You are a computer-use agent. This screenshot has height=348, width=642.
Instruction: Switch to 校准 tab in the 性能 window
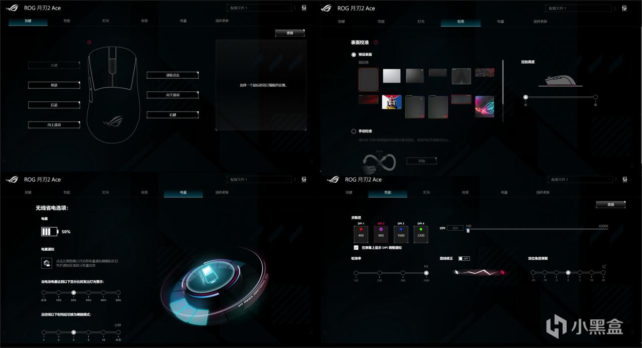click(x=465, y=193)
